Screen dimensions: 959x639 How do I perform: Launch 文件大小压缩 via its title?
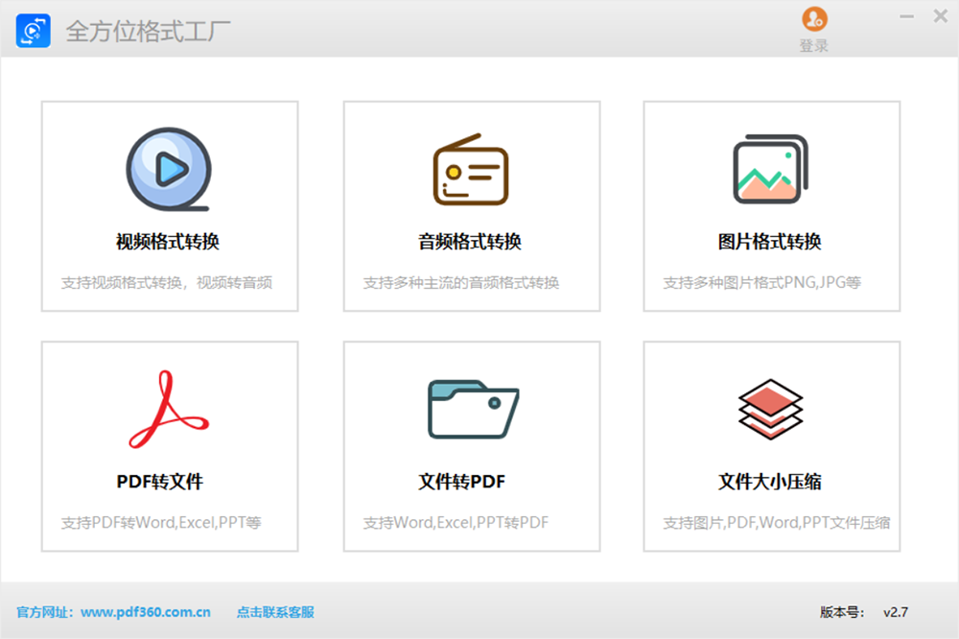pyautogui.click(x=770, y=482)
